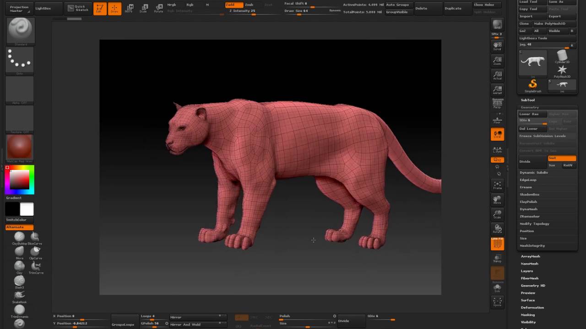The height and width of the screenshot is (329, 586).
Task: Click the Actual size icon
Action: (497, 75)
